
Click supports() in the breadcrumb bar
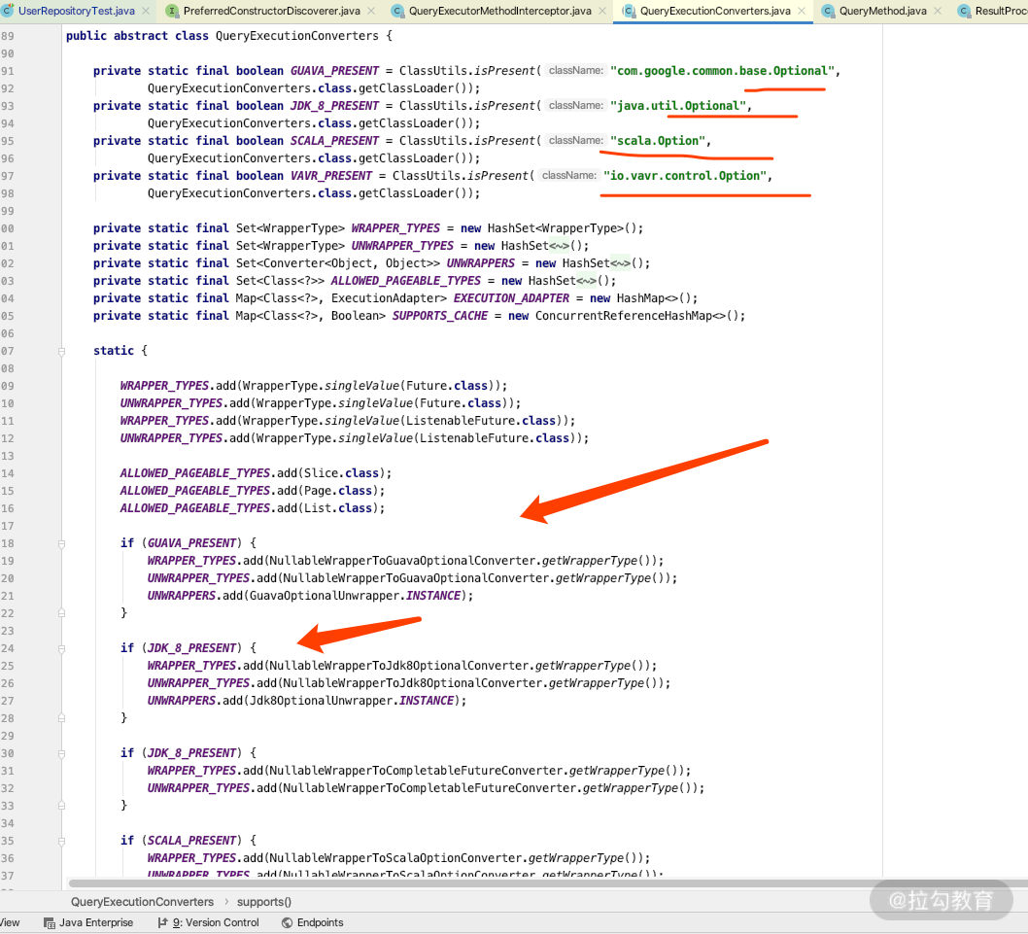pyautogui.click(x=264, y=902)
